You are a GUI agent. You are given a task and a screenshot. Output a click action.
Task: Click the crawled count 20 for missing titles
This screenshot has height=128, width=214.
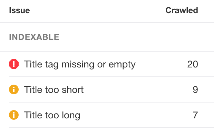[193, 64]
